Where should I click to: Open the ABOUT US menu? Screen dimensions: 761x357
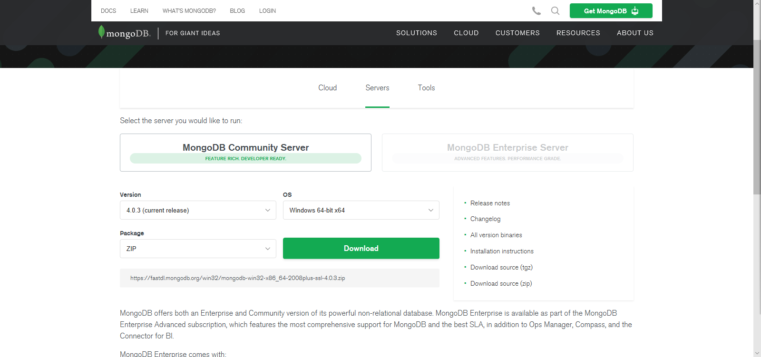[x=635, y=33]
